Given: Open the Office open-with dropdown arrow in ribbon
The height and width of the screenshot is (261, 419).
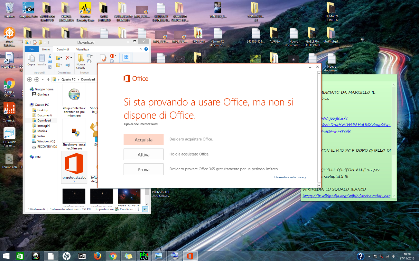Looking at the screenshot, I should point(116,56).
